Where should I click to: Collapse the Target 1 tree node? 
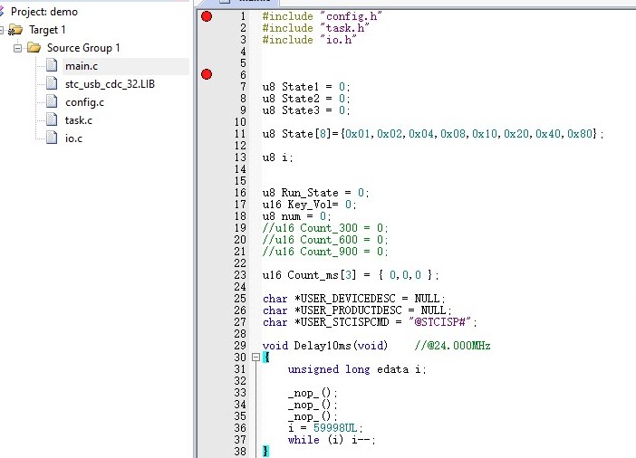(x=2, y=30)
